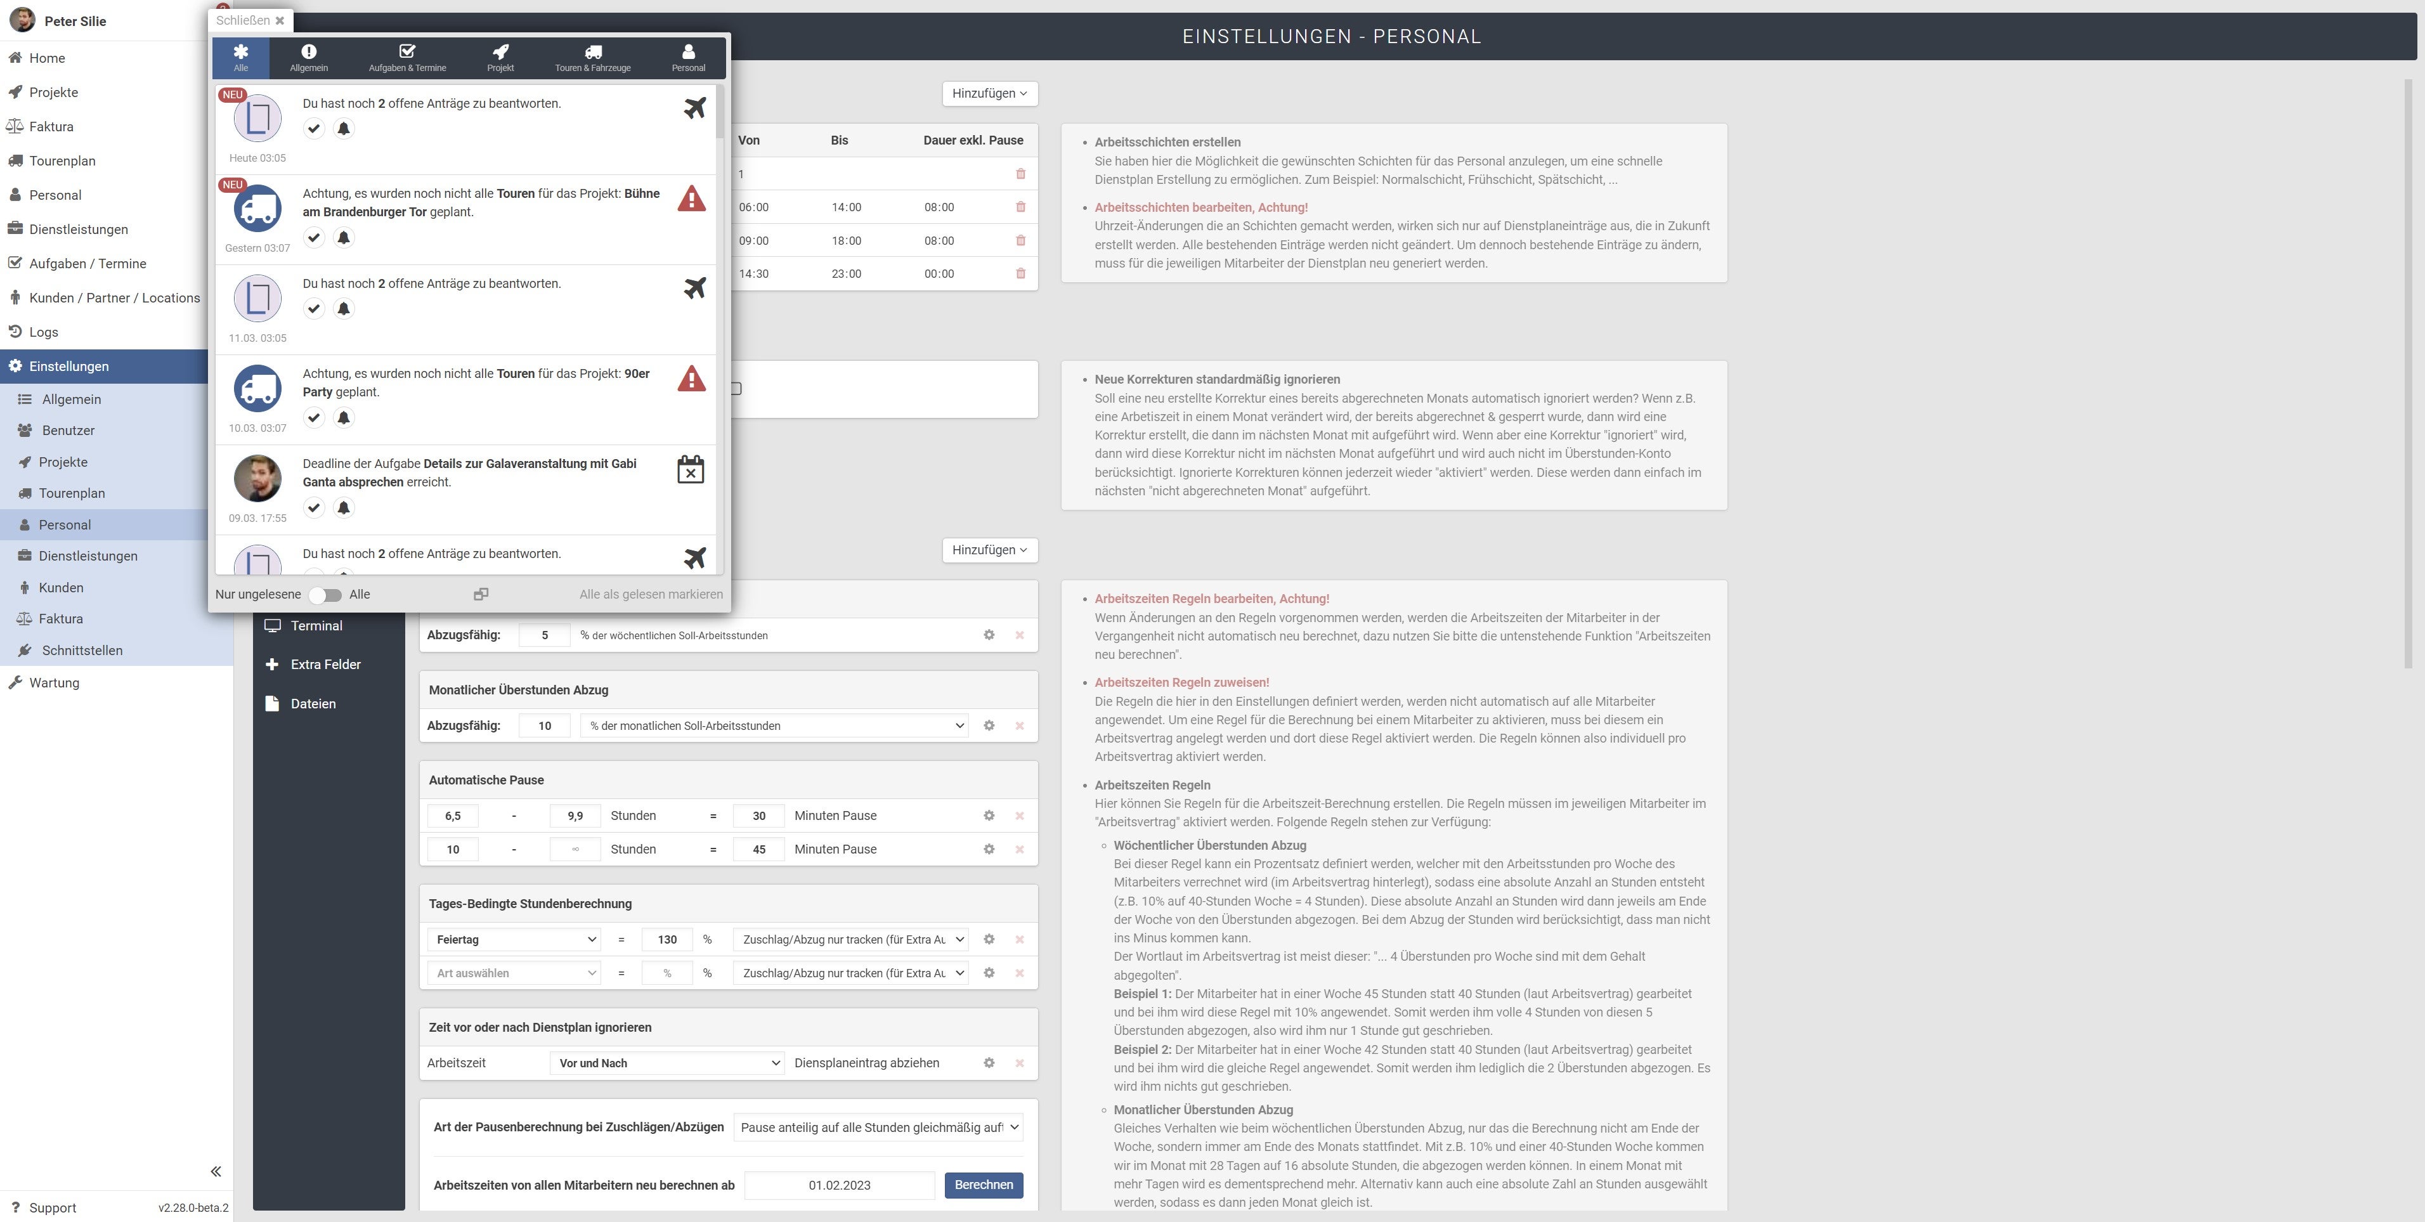
Task: Tick the checkbox for ignoring new corrections
Action: click(736, 388)
